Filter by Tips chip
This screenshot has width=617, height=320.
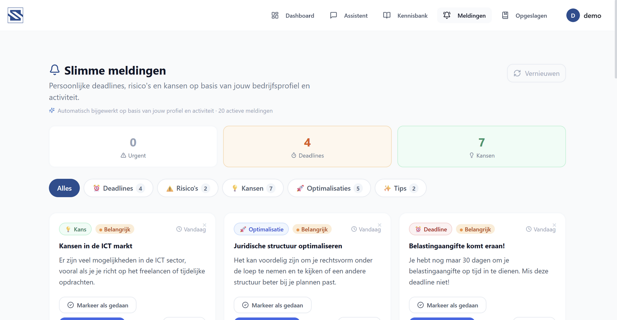(400, 188)
